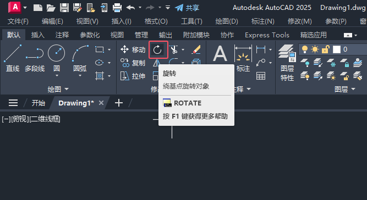367x200 pixels.
Task: Click the 移动 Move button
Action: click(x=133, y=49)
